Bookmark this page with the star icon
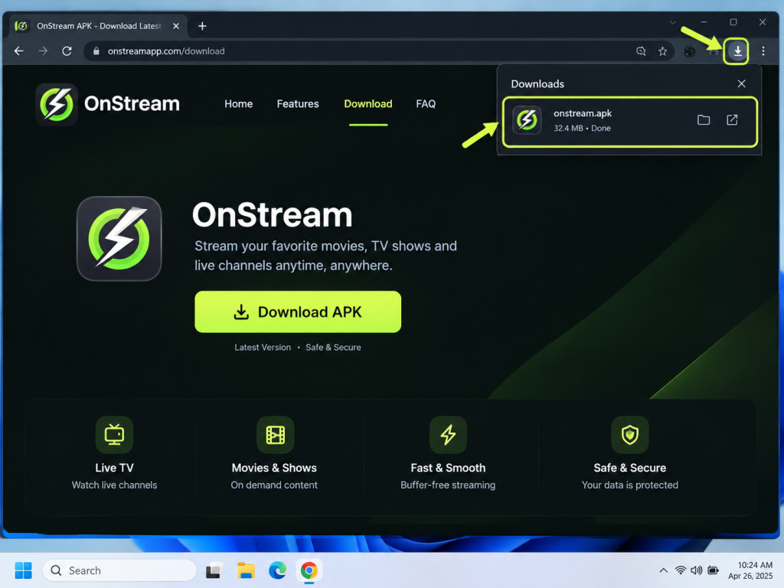 662,51
